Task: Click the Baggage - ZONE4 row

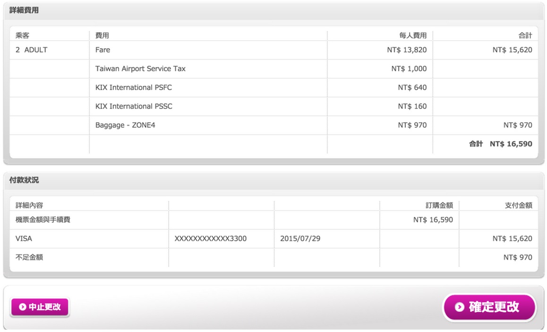Action: tap(274, 125)
